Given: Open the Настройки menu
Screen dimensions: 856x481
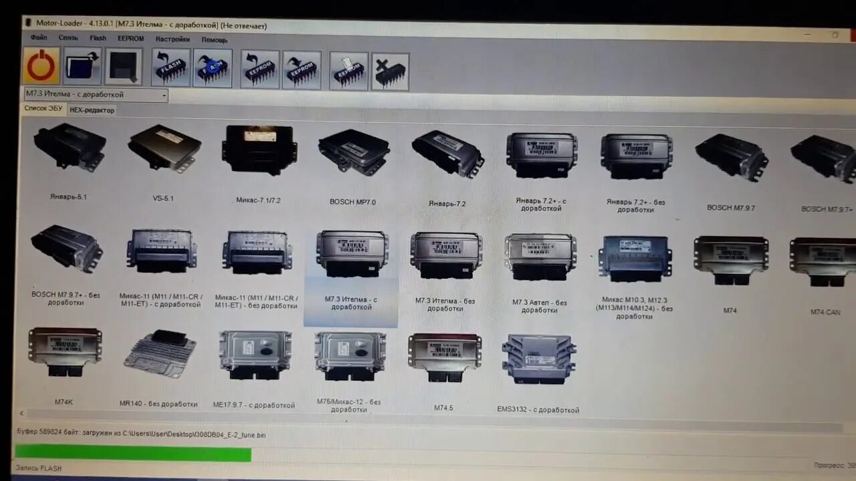Looking at the screenshot, I should pos(173,39).
